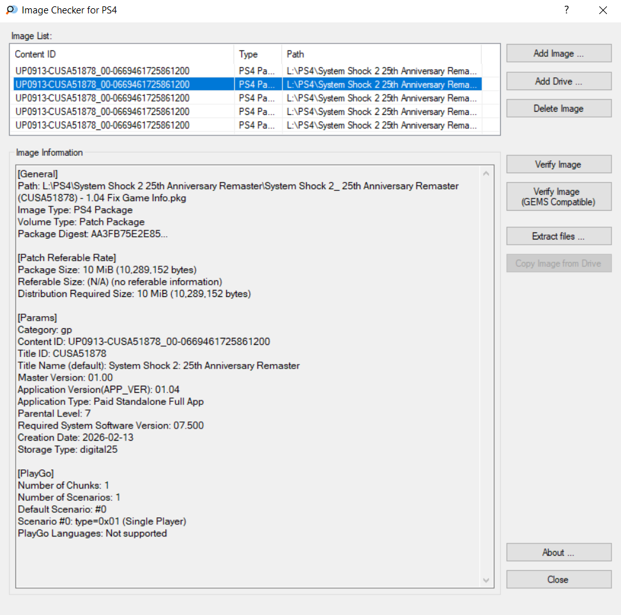Open the Add Drive dialog
Viewport: 621px width, 615px height.
pyautogui.click(x=558, y=82)
